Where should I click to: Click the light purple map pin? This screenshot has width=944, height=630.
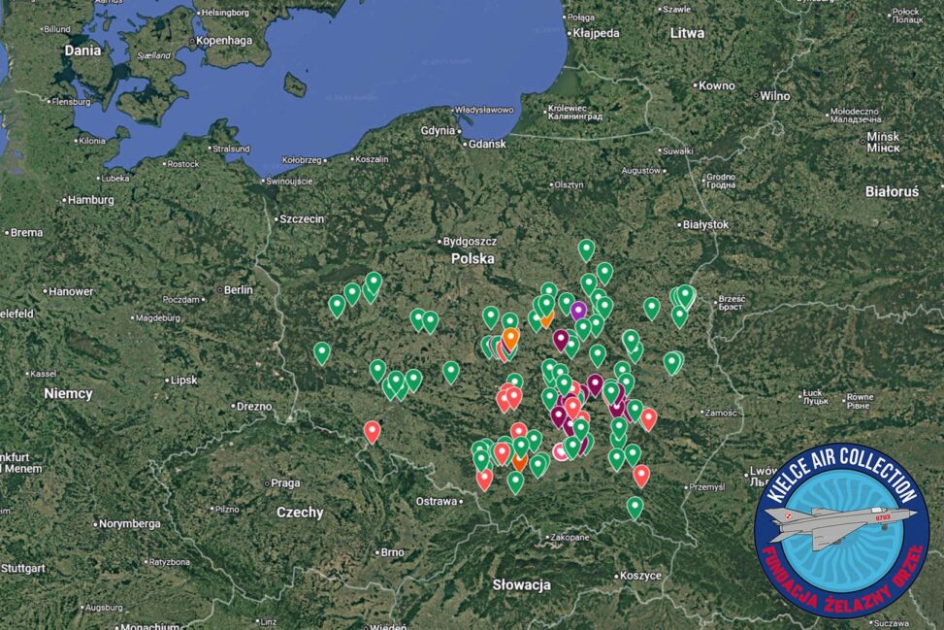579,309
